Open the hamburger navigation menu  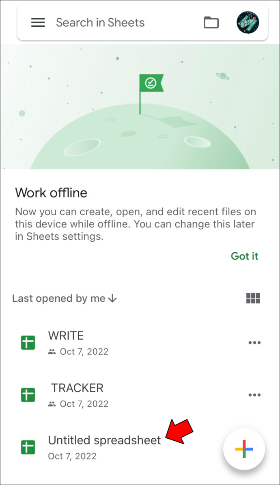(x=38, y=23)
